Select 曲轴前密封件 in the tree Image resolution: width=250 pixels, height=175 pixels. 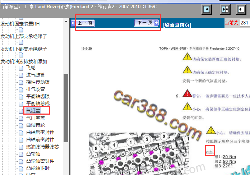[x=40, y=139]
